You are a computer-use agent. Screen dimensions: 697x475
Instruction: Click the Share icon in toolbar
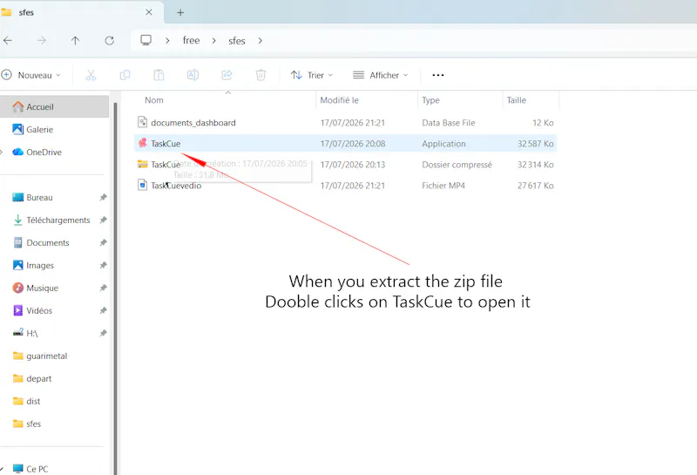tap(227, 75)
